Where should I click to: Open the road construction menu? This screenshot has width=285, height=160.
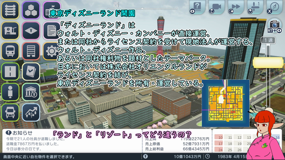pyautogui.click(x=10, y=72)
